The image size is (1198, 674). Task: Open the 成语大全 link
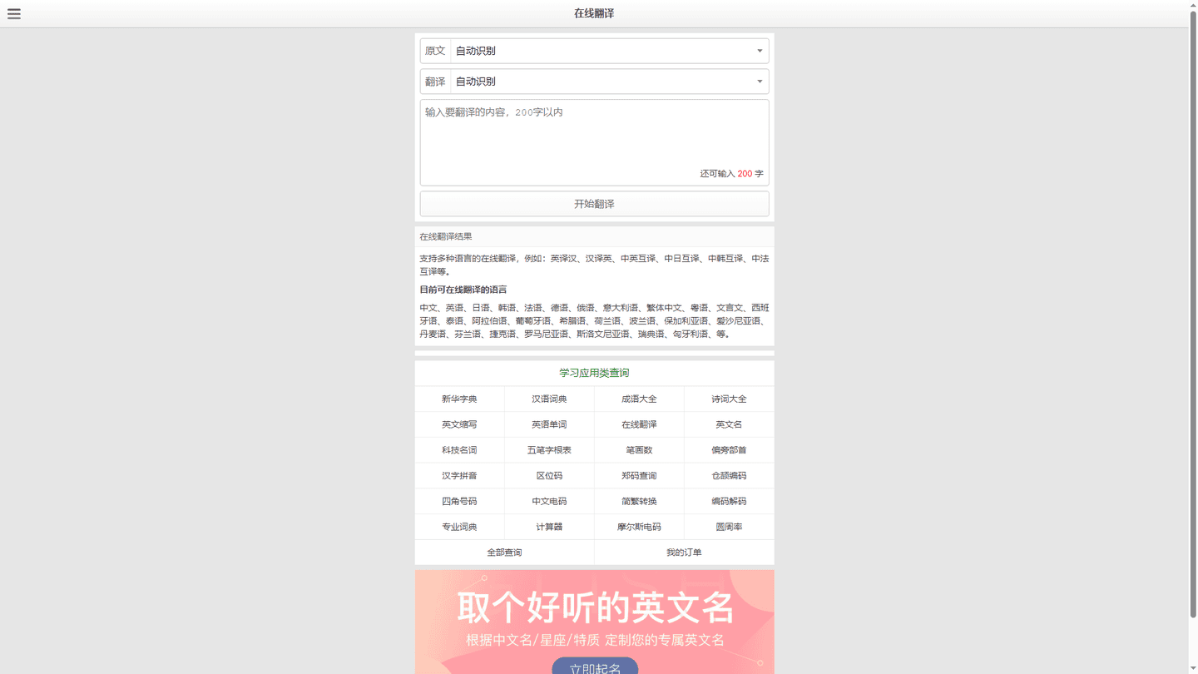pos(639,399)
